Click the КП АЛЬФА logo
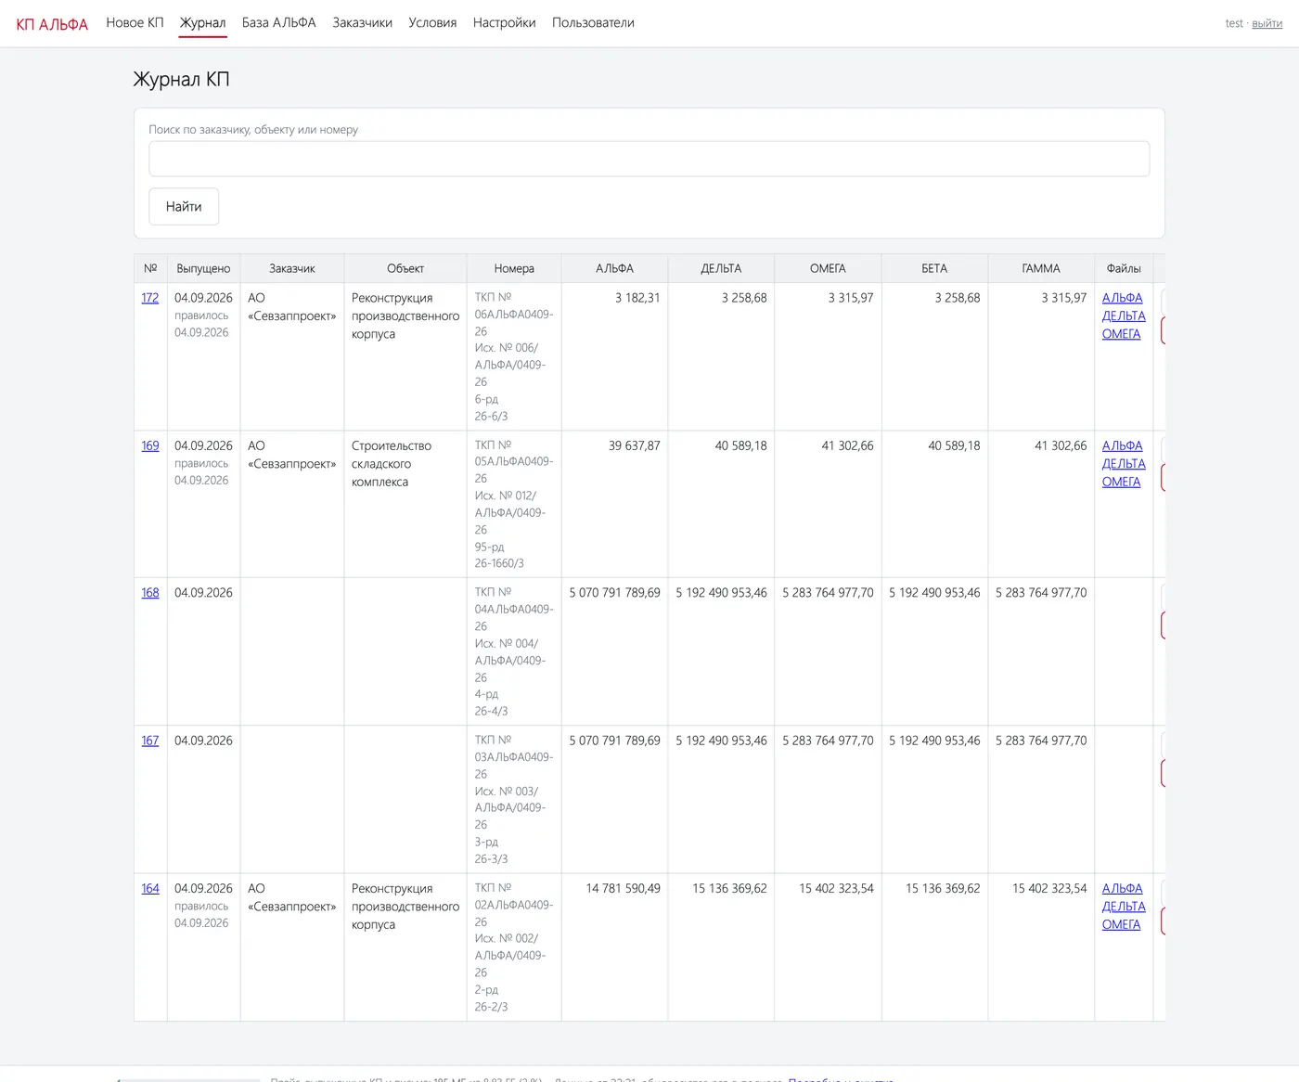Image resolution: width=1299 pixels, height=1082 pixels. click(52, 24)
